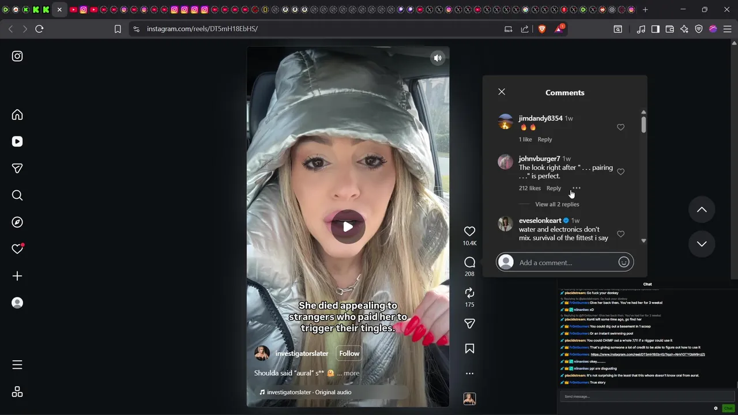
Task: Open the Instagram reel link in chat
Action: tap(648, 354)
